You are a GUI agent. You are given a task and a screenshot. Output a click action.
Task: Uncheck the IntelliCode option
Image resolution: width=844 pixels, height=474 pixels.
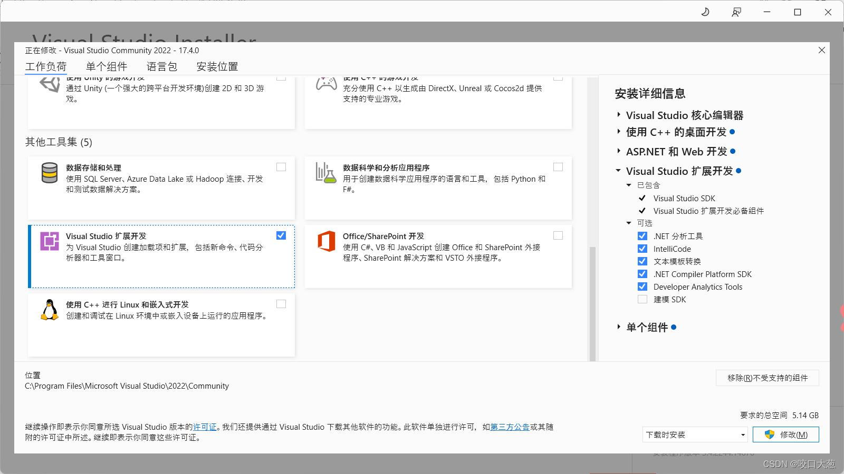pyautogui.click(x=642, y=249)
